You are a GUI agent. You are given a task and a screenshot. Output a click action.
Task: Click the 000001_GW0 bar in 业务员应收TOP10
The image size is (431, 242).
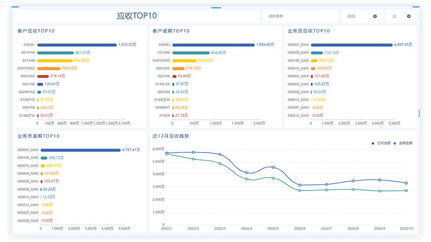click(352, 45)
